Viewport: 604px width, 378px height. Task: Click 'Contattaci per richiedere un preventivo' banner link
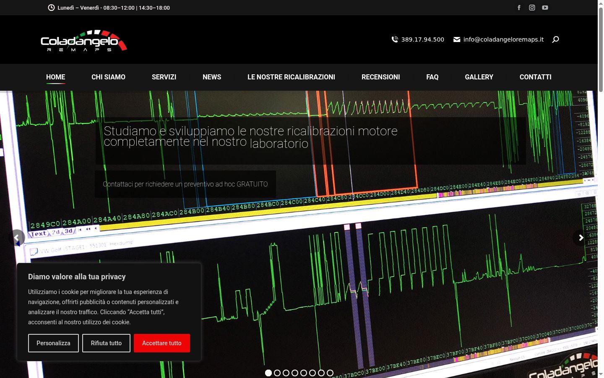[x=185, y=184]
